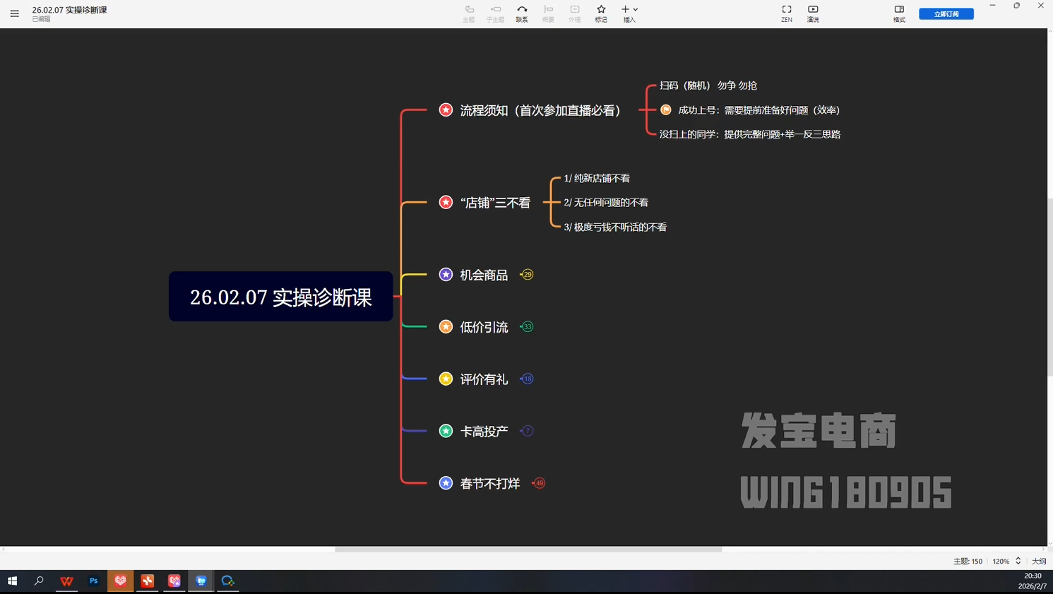
Task: Click the yellow star marker on 评价有礼 topic
Action: (445, 379)
